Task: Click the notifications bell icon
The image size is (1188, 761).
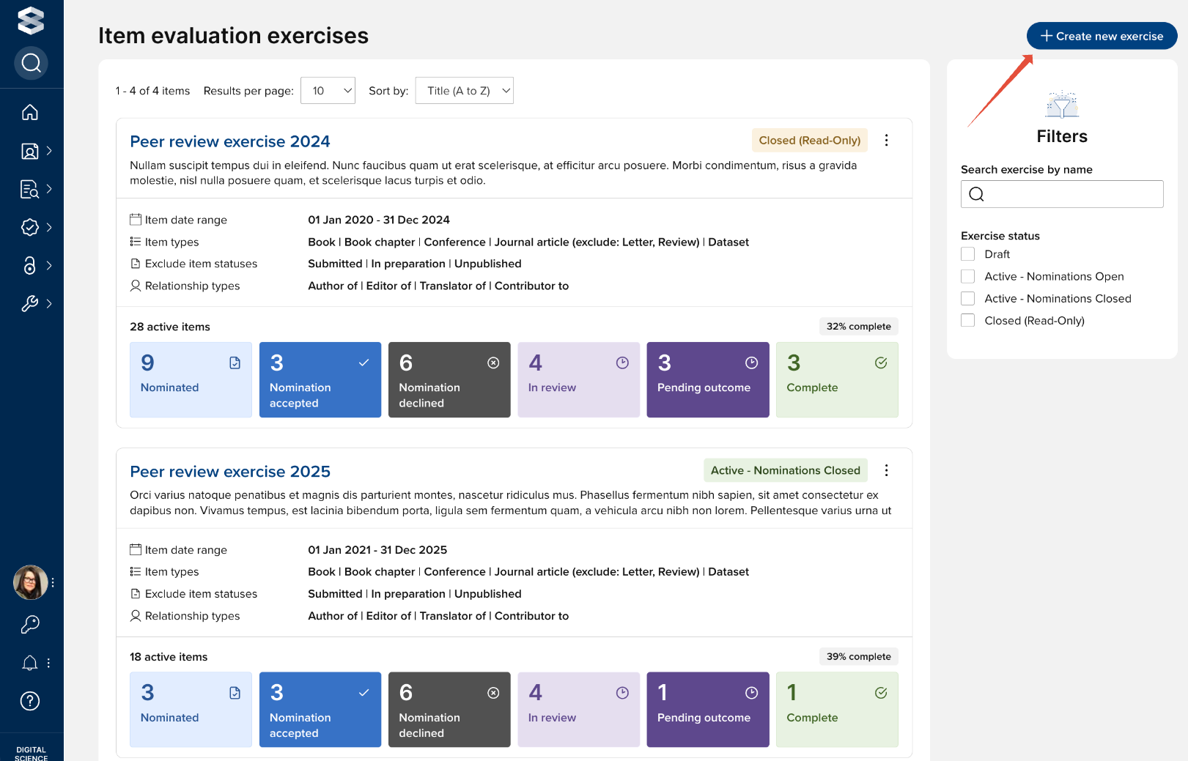Action: point(30,663)
